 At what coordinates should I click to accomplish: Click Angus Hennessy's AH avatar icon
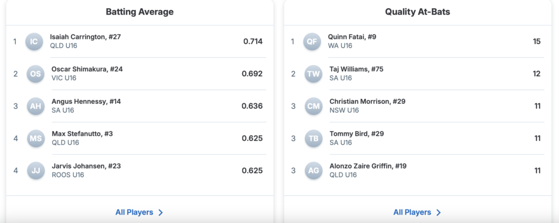[35, 106]
